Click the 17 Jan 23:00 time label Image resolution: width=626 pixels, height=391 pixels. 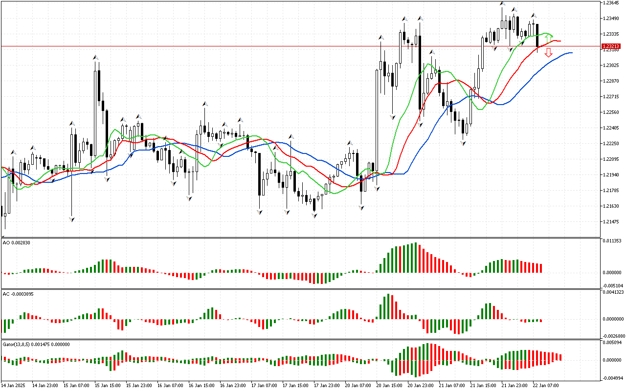(327, 386)
